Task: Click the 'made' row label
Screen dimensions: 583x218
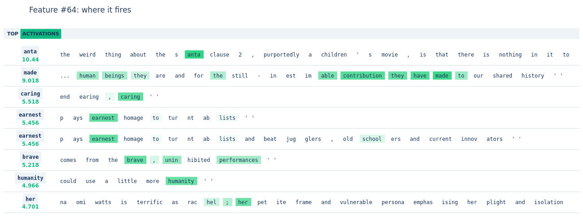Action: [x=30, y=72]
